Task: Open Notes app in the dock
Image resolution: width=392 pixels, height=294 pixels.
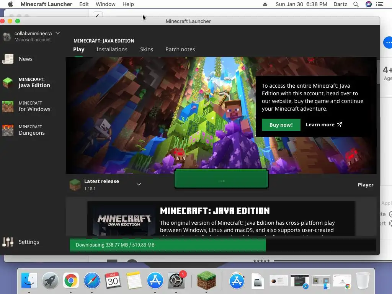Action: click(x=134, y=280)
